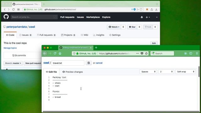Open the plus create-new menu in GitHub header
Image resolution: width=201 pixels, height=113 pixels.
(148, 17)
